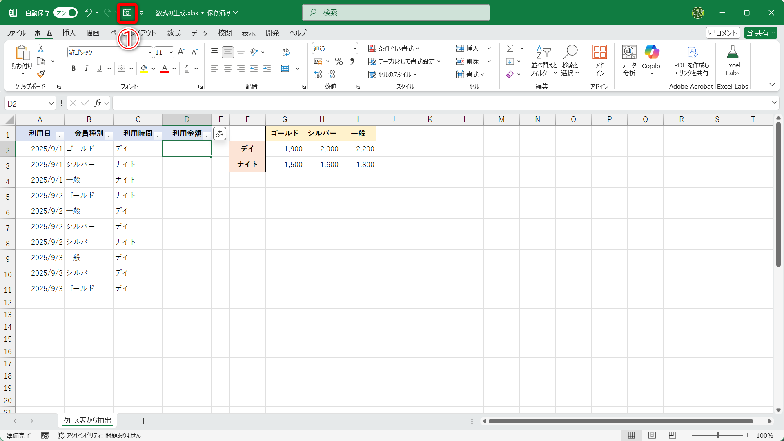Click the 共有 share button
Image resolution: width=784 pixels, height=441 pixels.
click(x=757, y=33)
